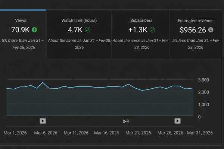The image size is (224, 149).
Task: Click the green up arrow beside 70.9K
Action: (x=34, y=30)
